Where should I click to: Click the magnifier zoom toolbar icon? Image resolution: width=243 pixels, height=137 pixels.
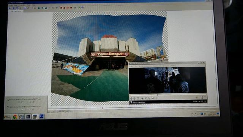click(53, 8)
